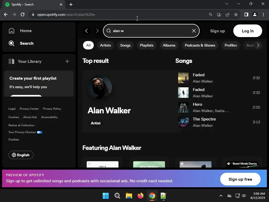Click The Spectre cover art

click(183, 122)
